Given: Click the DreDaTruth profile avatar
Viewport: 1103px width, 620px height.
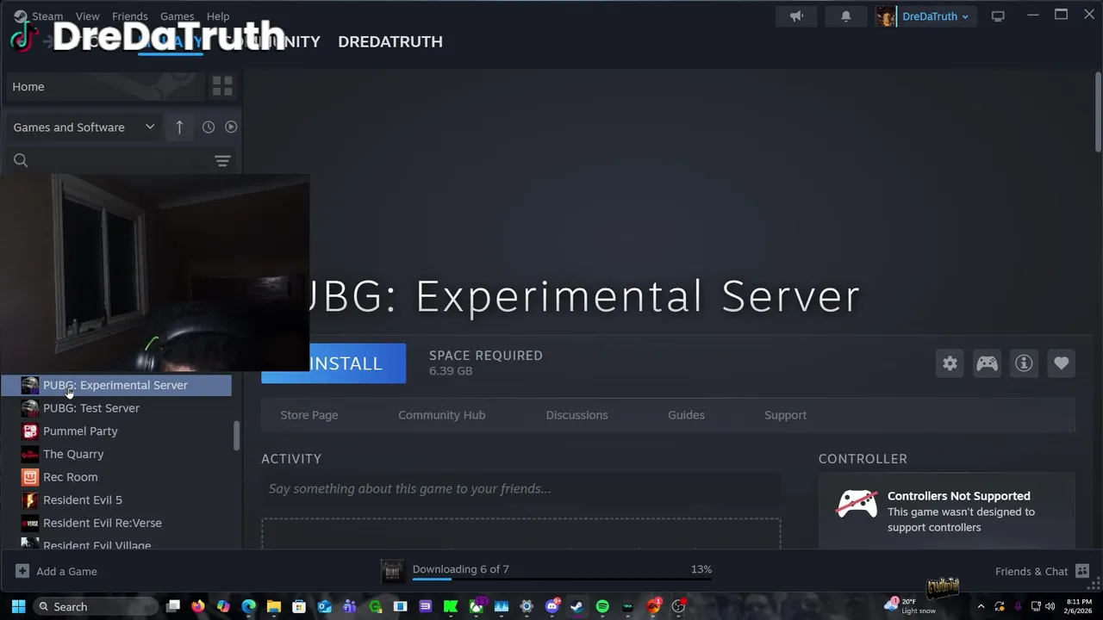Looking at the screenshot, I should coord(886,16).
